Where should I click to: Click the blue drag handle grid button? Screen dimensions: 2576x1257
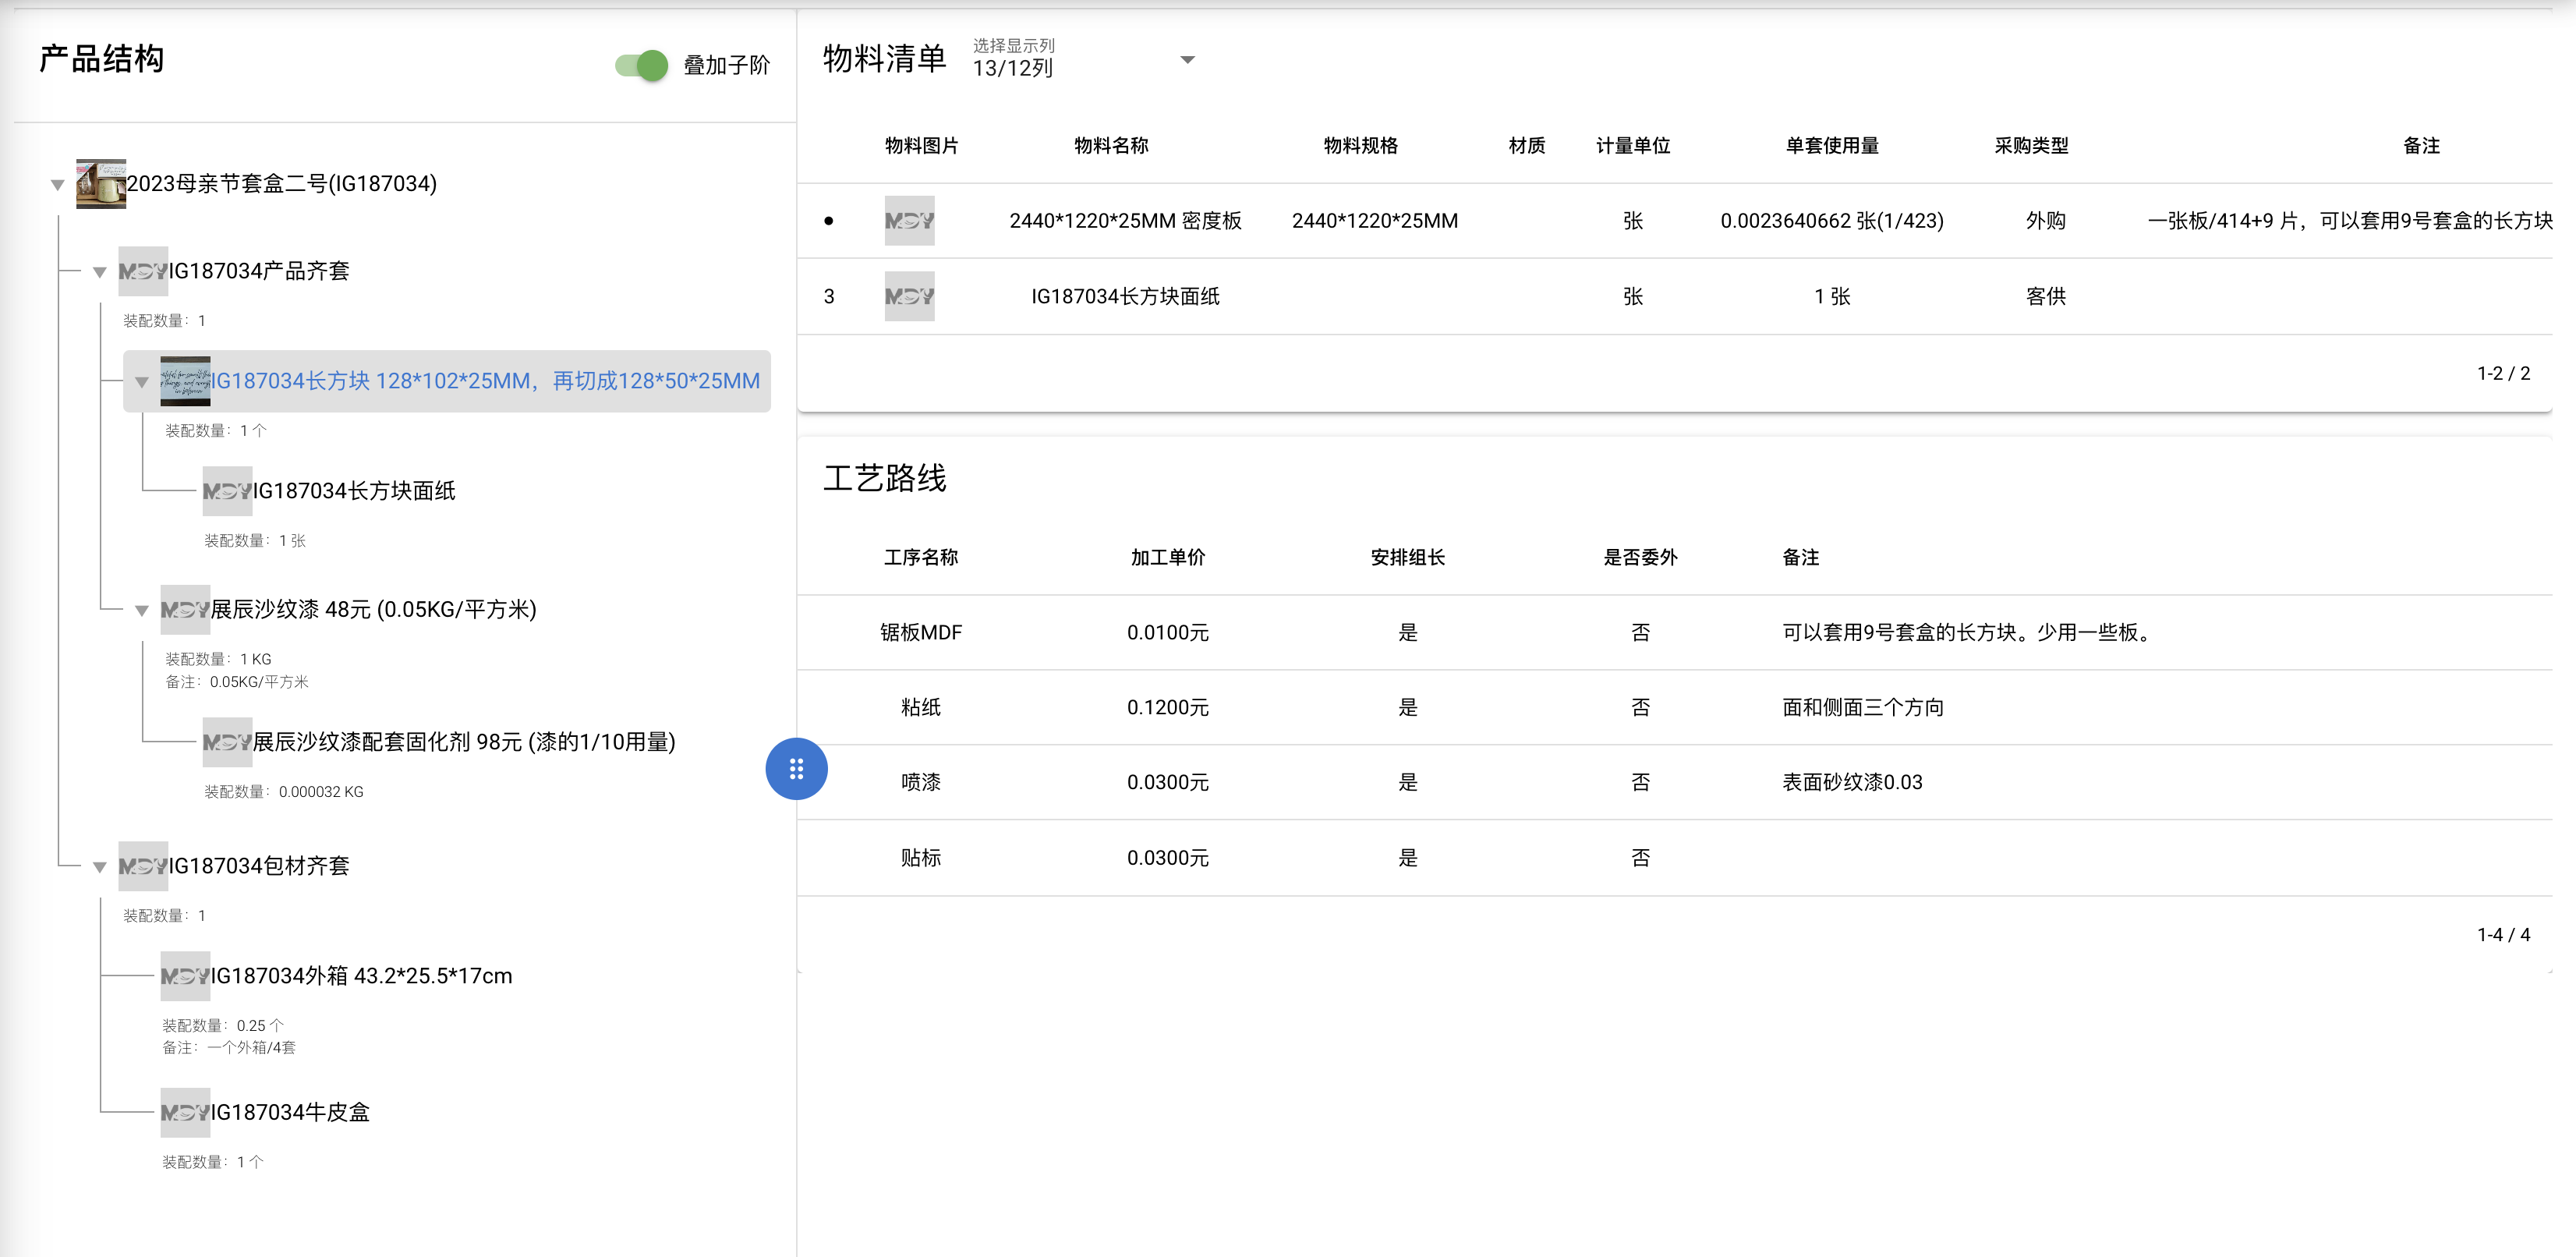click(x=796, y=769)
